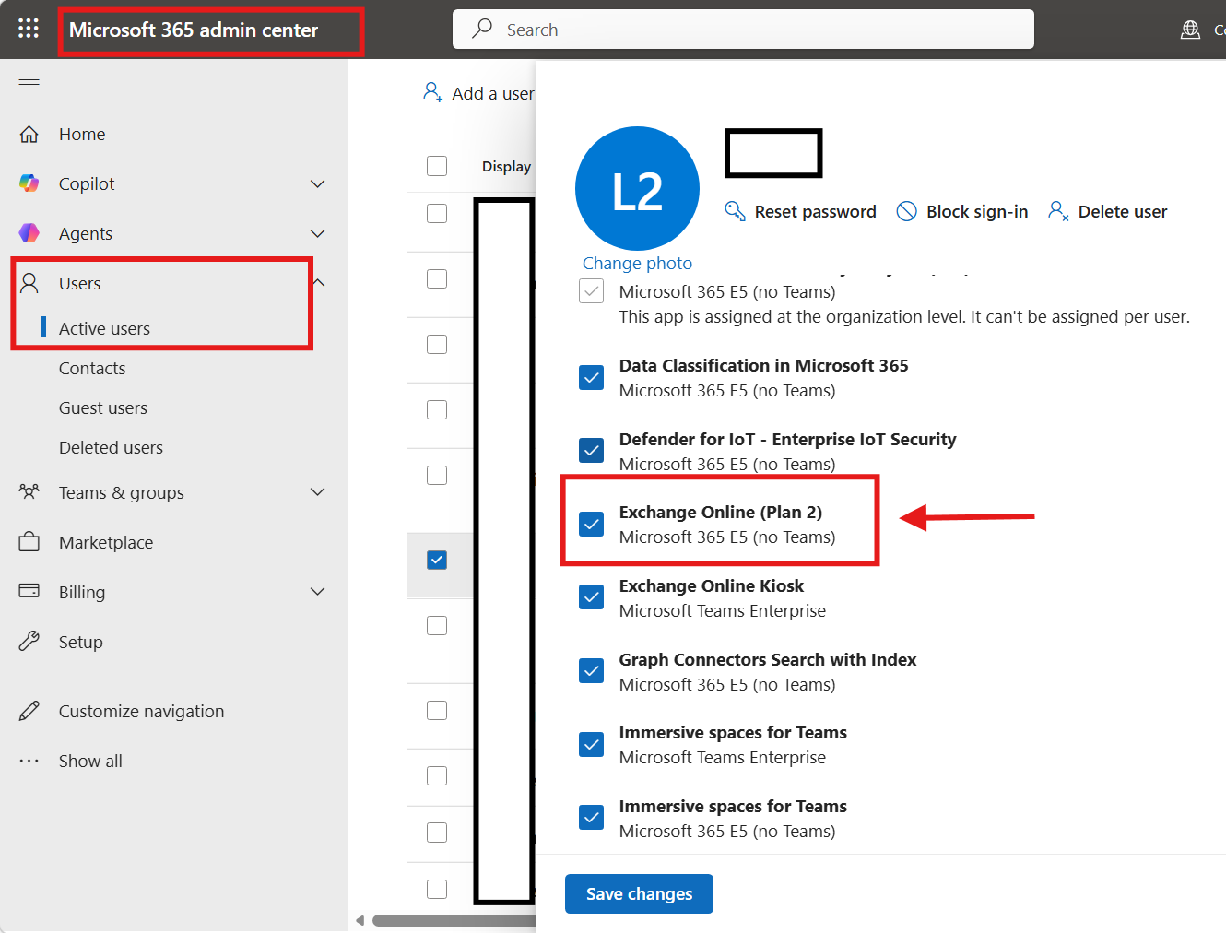Click the Delete user person icon

click(x=1058, y=211)
